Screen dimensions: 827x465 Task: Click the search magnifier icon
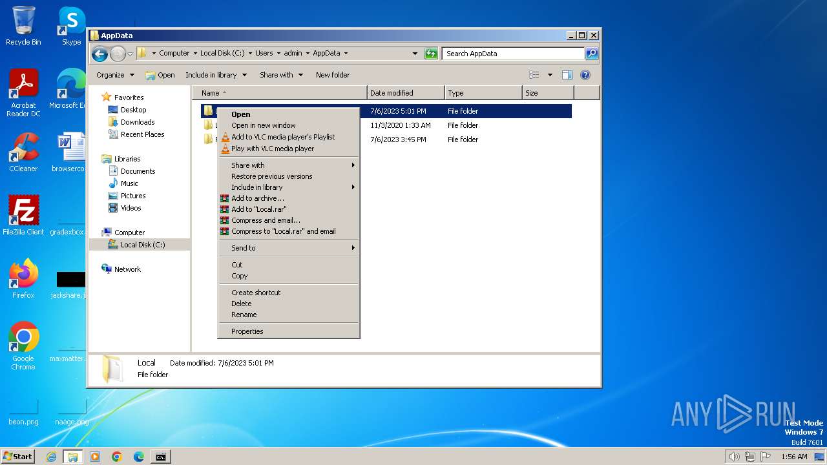coord(591,54)
